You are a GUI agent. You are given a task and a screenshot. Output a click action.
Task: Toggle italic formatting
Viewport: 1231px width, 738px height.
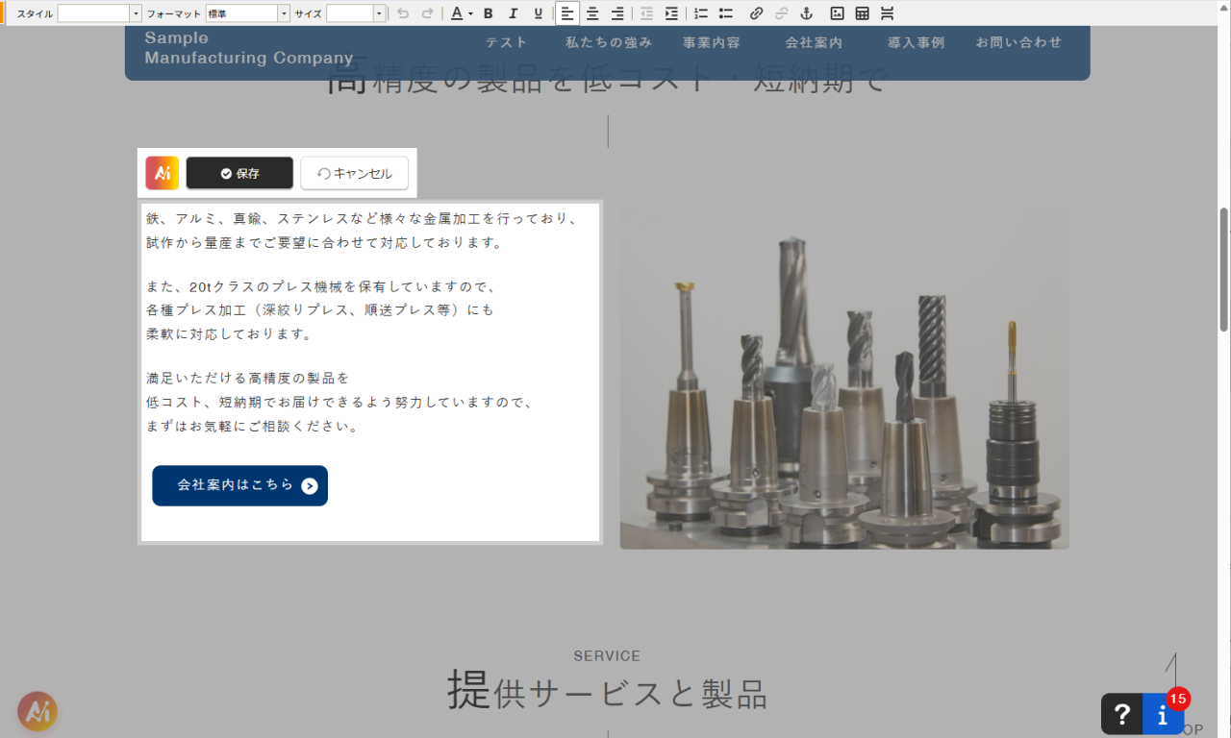(x=514, y=13)
